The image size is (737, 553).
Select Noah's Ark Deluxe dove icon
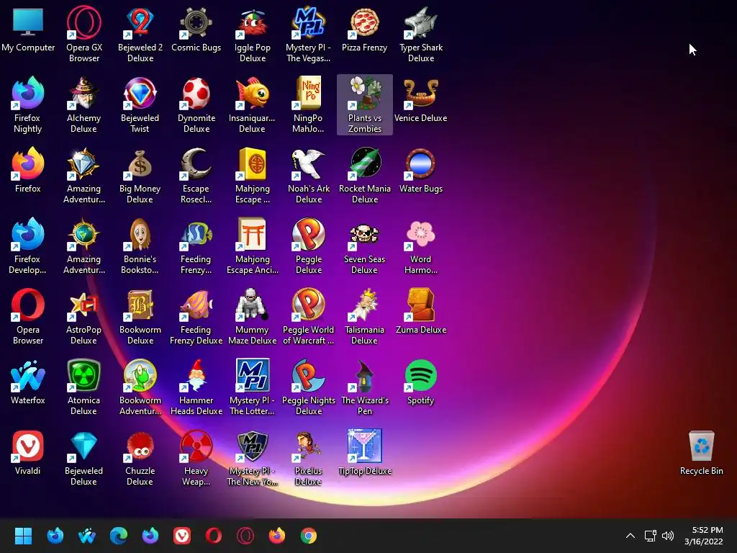[308, 175]
